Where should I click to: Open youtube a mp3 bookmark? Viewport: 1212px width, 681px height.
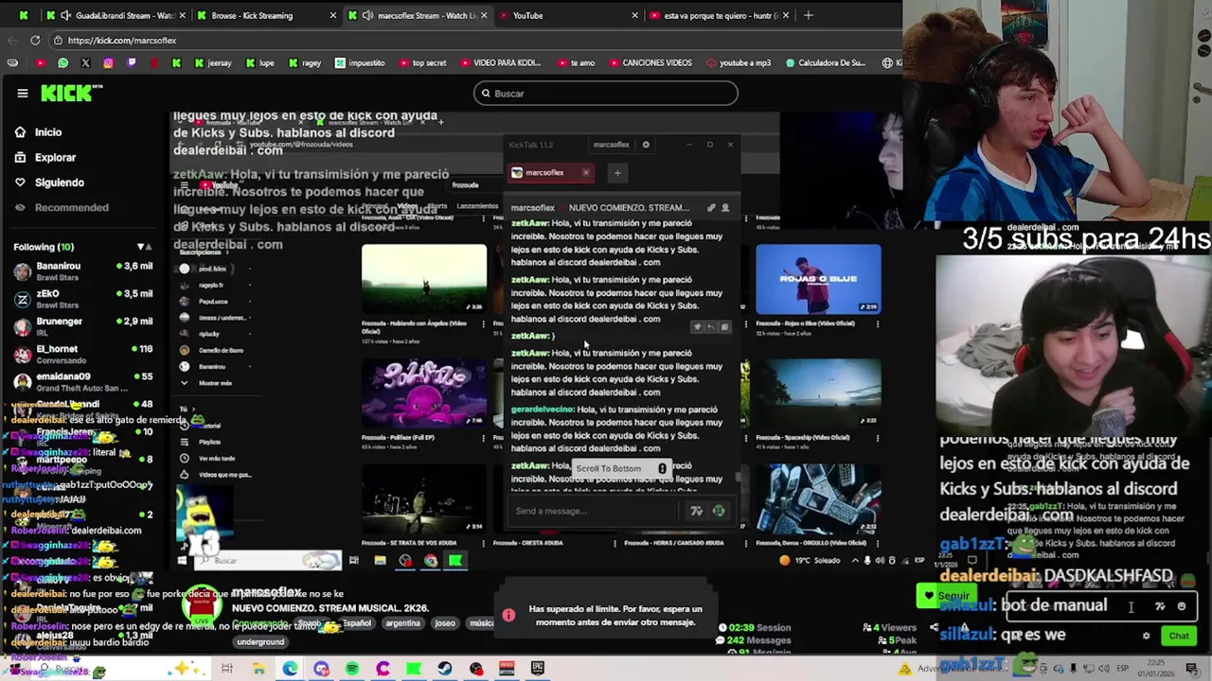[738, 62]
